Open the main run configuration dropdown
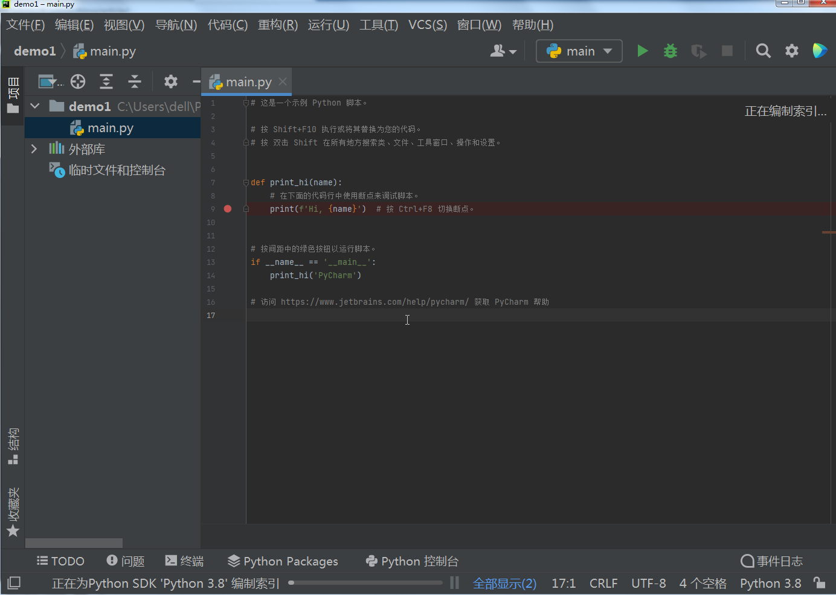 [x=579, y=51]
